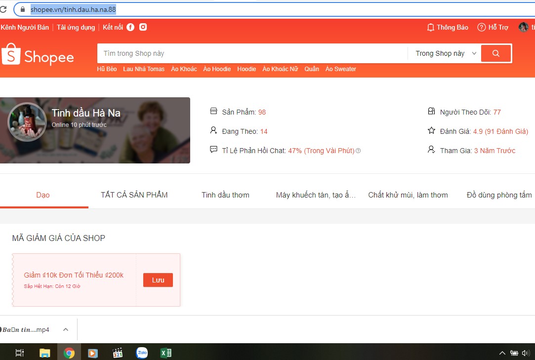Viewport: 535px width, 360px height.
Task: Select the Dạo tab
Action: tap(43, 195)
